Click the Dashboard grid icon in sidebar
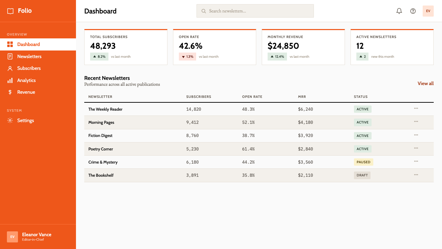 click(10, 44)
